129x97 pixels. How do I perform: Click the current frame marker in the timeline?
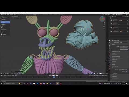pyautogui.click(x=54, y=77)
